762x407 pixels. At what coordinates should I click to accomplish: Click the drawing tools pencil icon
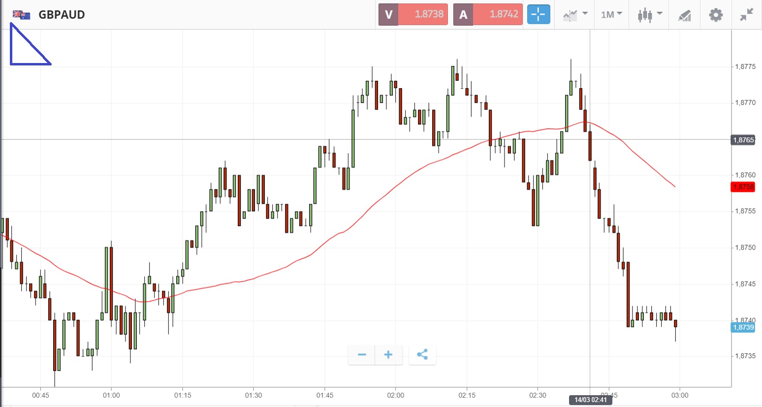click(684, 15)
